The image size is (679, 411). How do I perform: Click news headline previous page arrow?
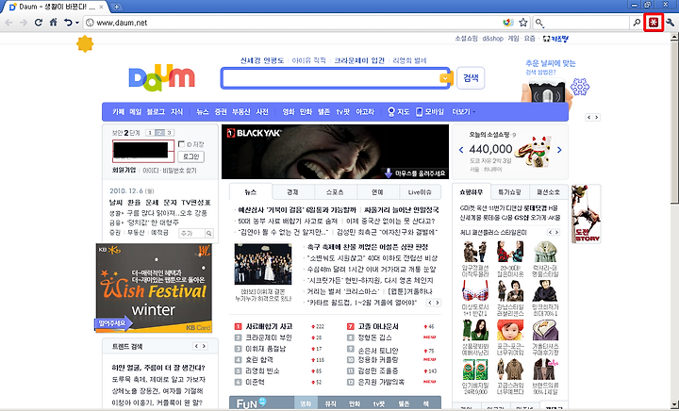(430, 303)
